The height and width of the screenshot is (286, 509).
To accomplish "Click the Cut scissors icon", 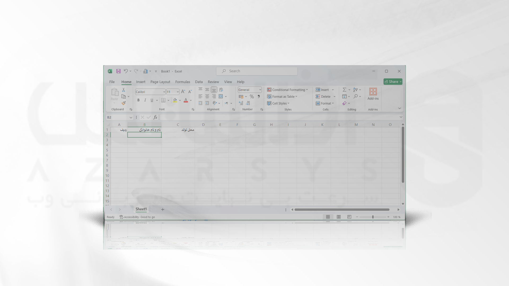I will point(124,90).
